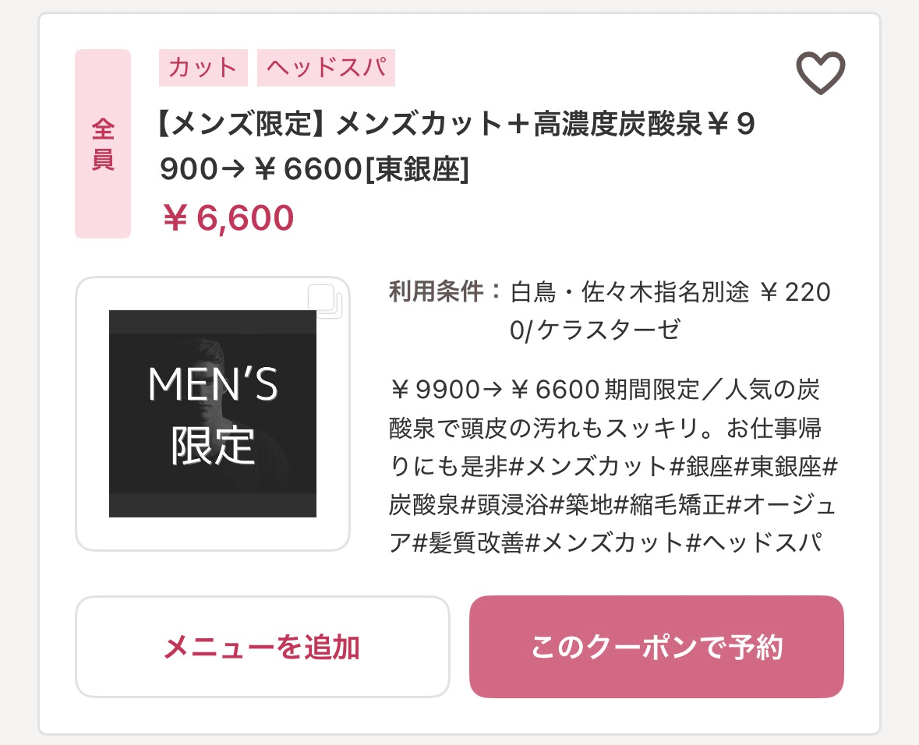This screenshot has width=919, height=745.
Task: Open the image gallery stack icon on thumbnail
Action: [325, 301]
